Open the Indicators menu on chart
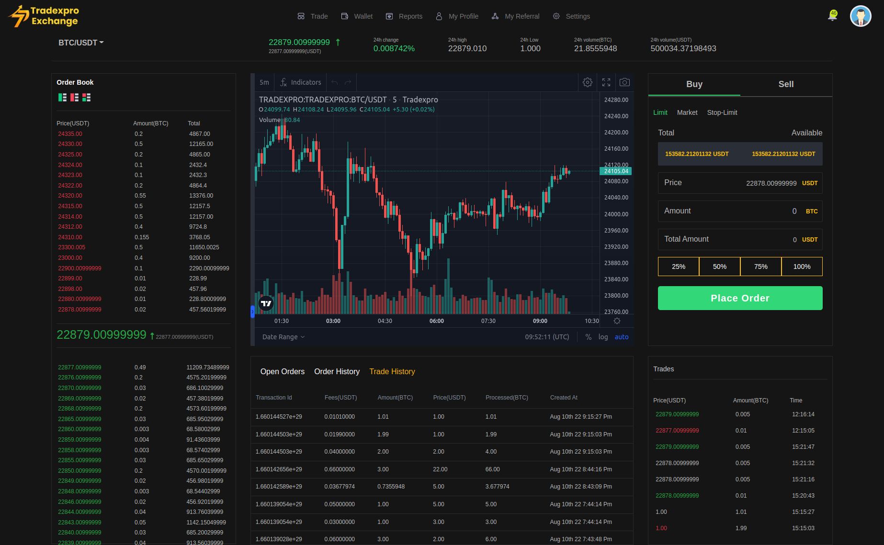 301,82
